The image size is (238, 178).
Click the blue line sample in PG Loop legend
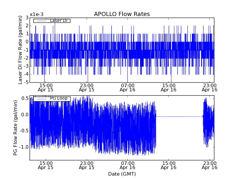[41, 99]
